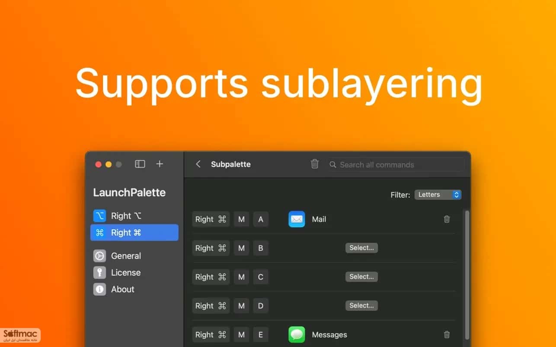Click the Right Option sidebar icon
Viewport: 556px width, 347px height.
pos(99,216)
